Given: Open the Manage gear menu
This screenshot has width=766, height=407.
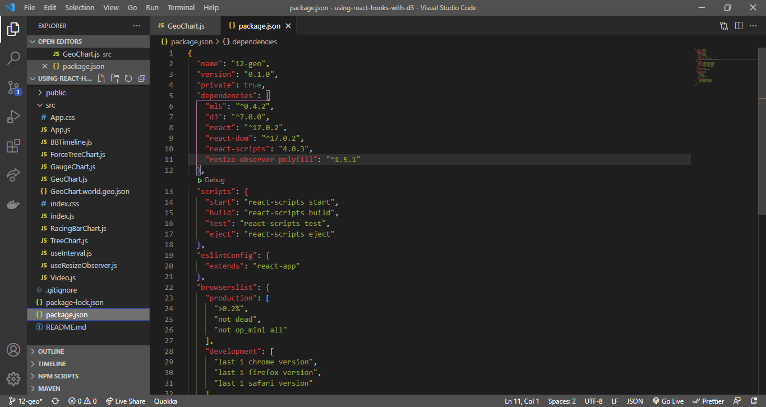Looking at the screenshot, I should (13, 379).
